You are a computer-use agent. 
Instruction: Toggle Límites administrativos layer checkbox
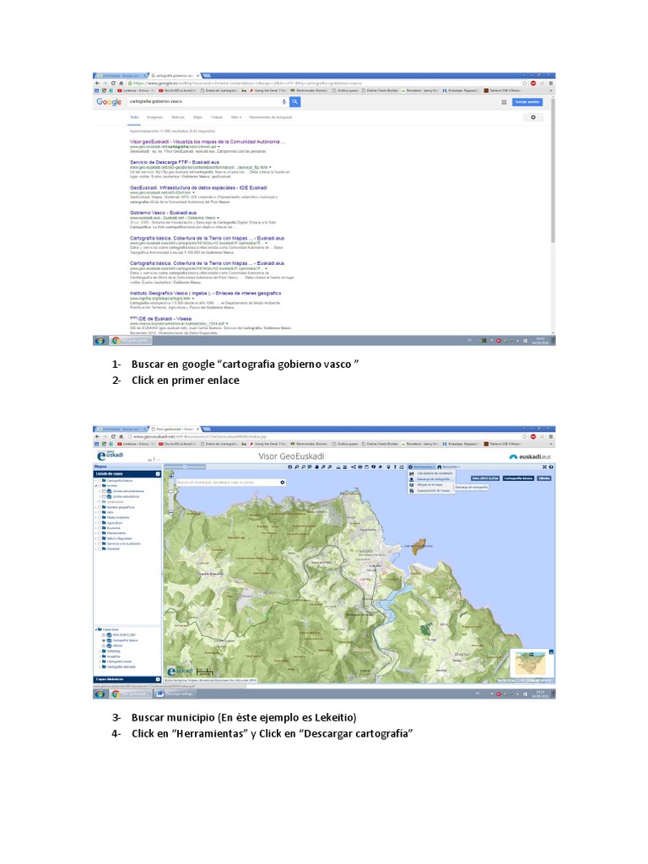[x=104, y=491]
